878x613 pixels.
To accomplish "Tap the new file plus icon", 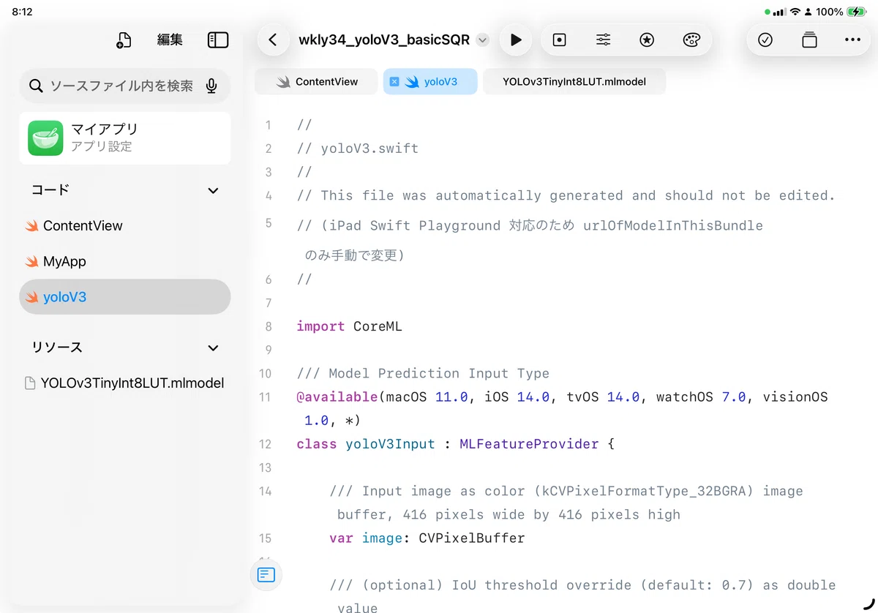I will (x=124, y=40).
